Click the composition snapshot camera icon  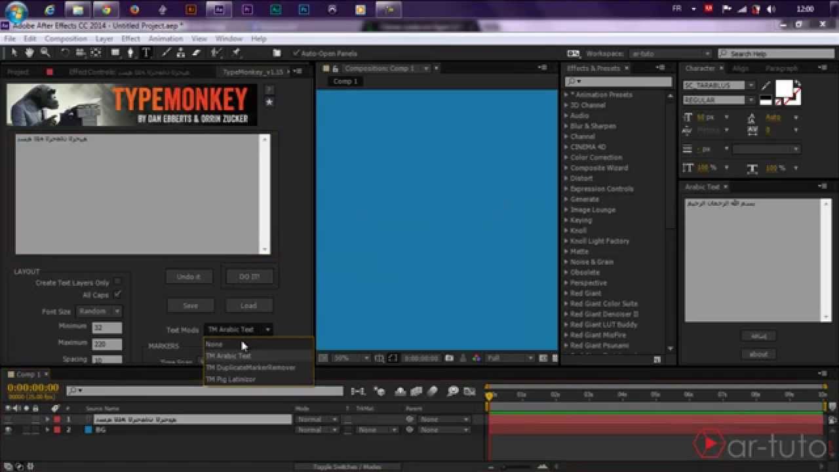450,359
